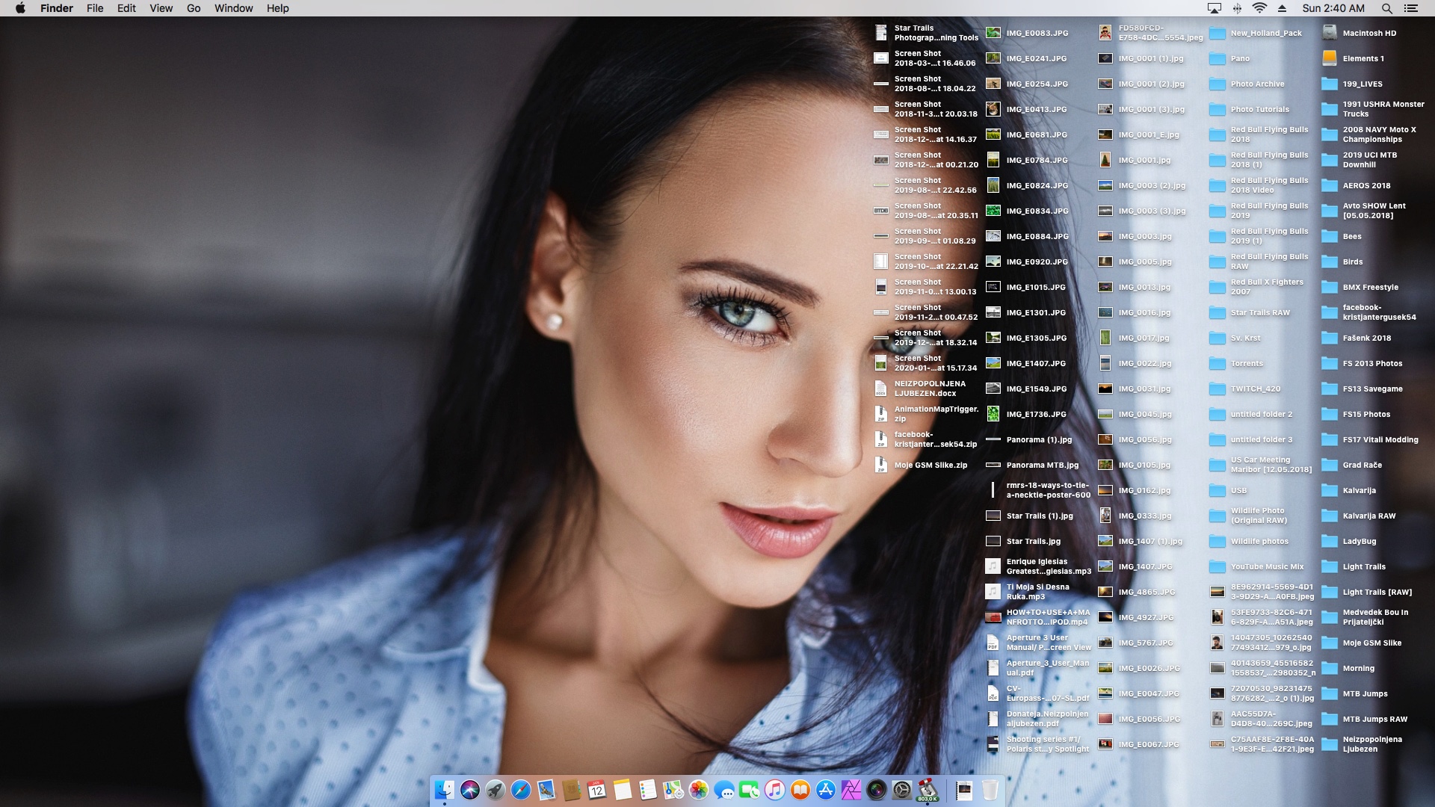
Task: Select IMG_4927.JPG file
Action: pos(1136,617)
